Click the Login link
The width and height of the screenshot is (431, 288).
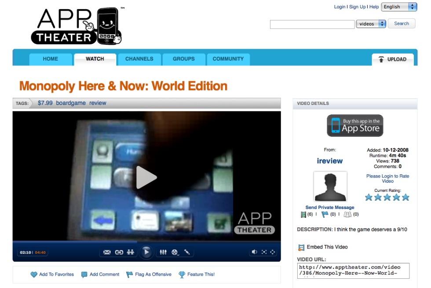point(340,7)
